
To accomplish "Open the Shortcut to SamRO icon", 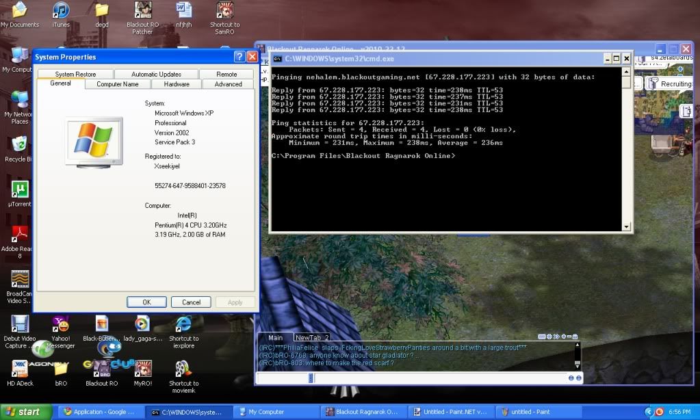I will pyautogui.click(x=224, y=11).
